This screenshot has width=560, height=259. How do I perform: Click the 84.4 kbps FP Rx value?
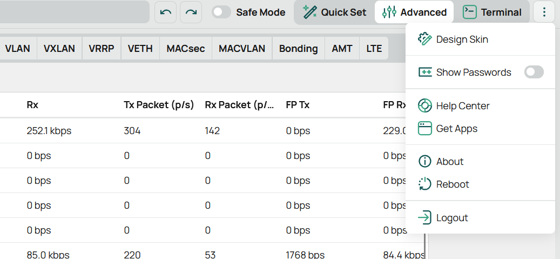click(404, 255)
